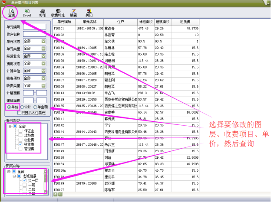The width and height of the screenshot is (271, 202).
Task: Sort by the 计租面积 column header
Action: [146, 22]
